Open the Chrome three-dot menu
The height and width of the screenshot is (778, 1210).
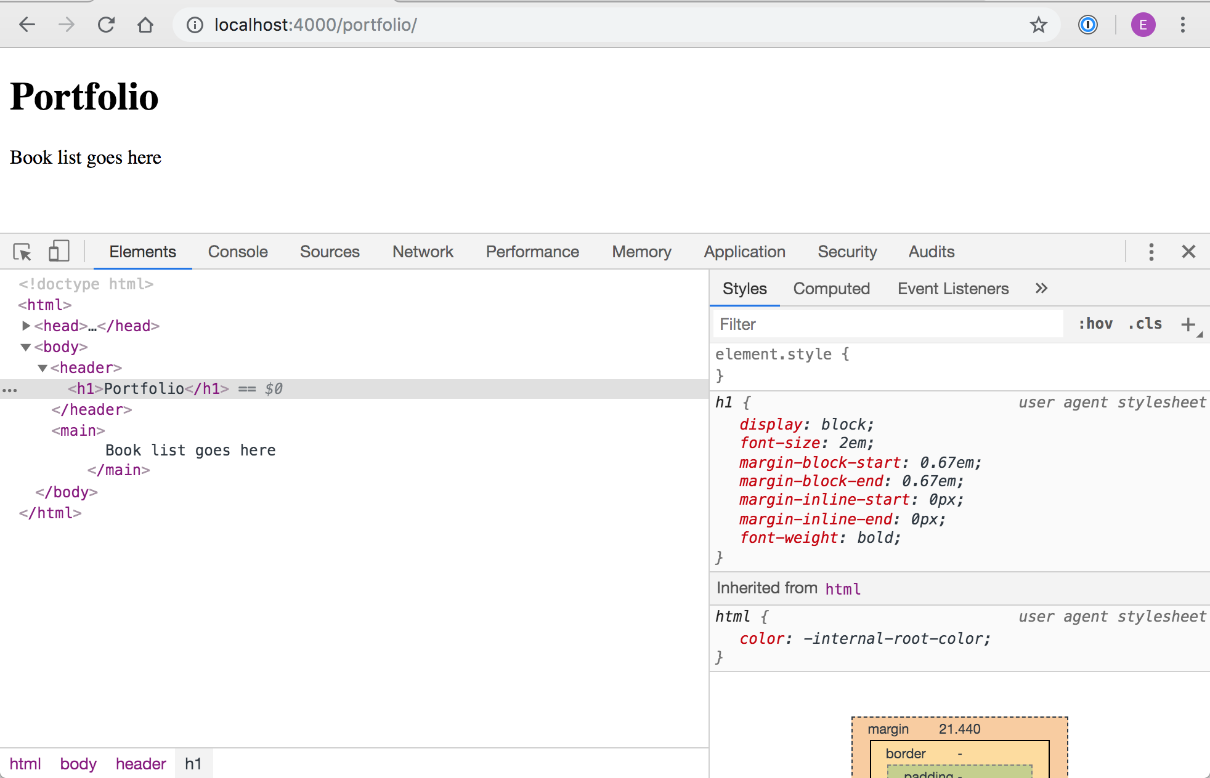pyautogui.click(x=1182, y=25)
